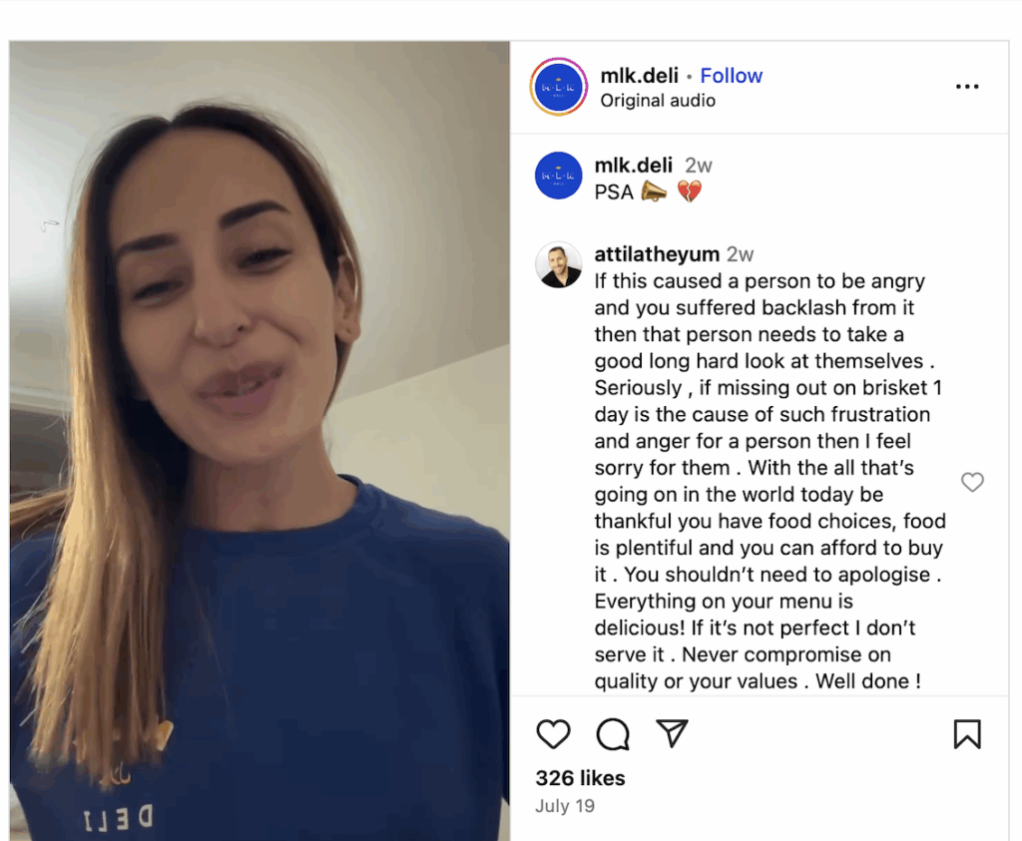This screenshot has height=841, width=1022.
Task: View the 326 likes list
Action: click(580, 778)
